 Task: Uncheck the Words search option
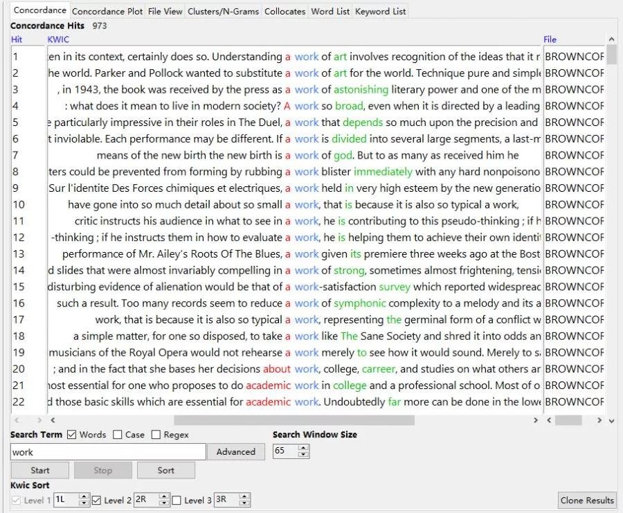72,435
